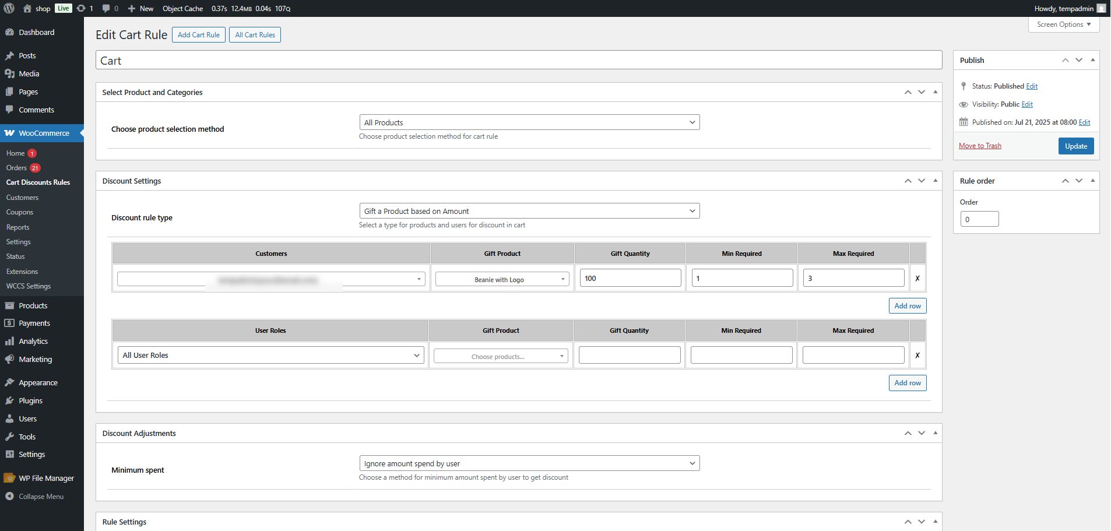Screen dimensions: 1111x531
Task: Click the Gift Quantity field containing 100
Action: 630,278
